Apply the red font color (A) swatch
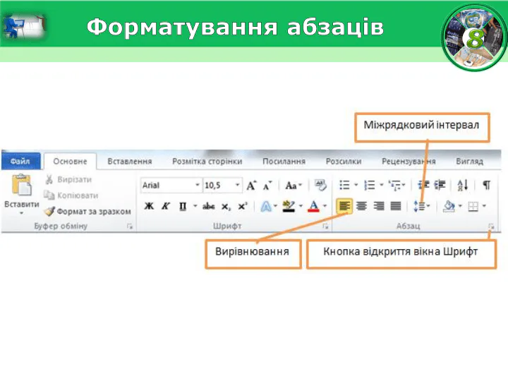The width and height of the screenshot is (508, 381). pyautogui.click(x=314, y=207)
